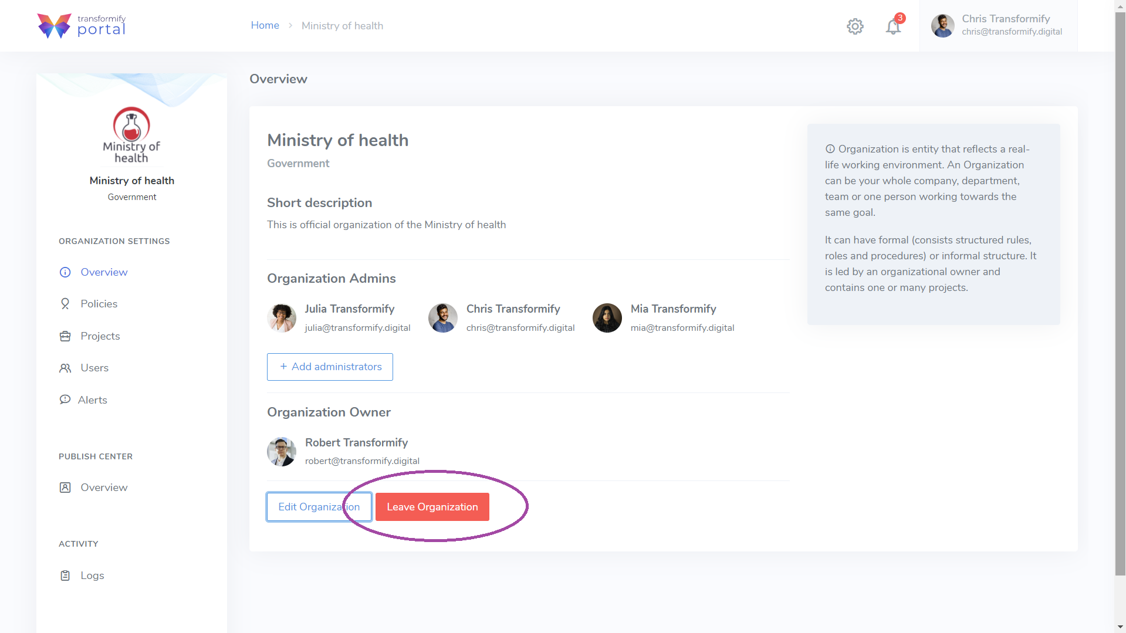This screenshot has width=1126, height=633.
Task: Click the page vertical scrollbar
Action: click(1120, 293)
